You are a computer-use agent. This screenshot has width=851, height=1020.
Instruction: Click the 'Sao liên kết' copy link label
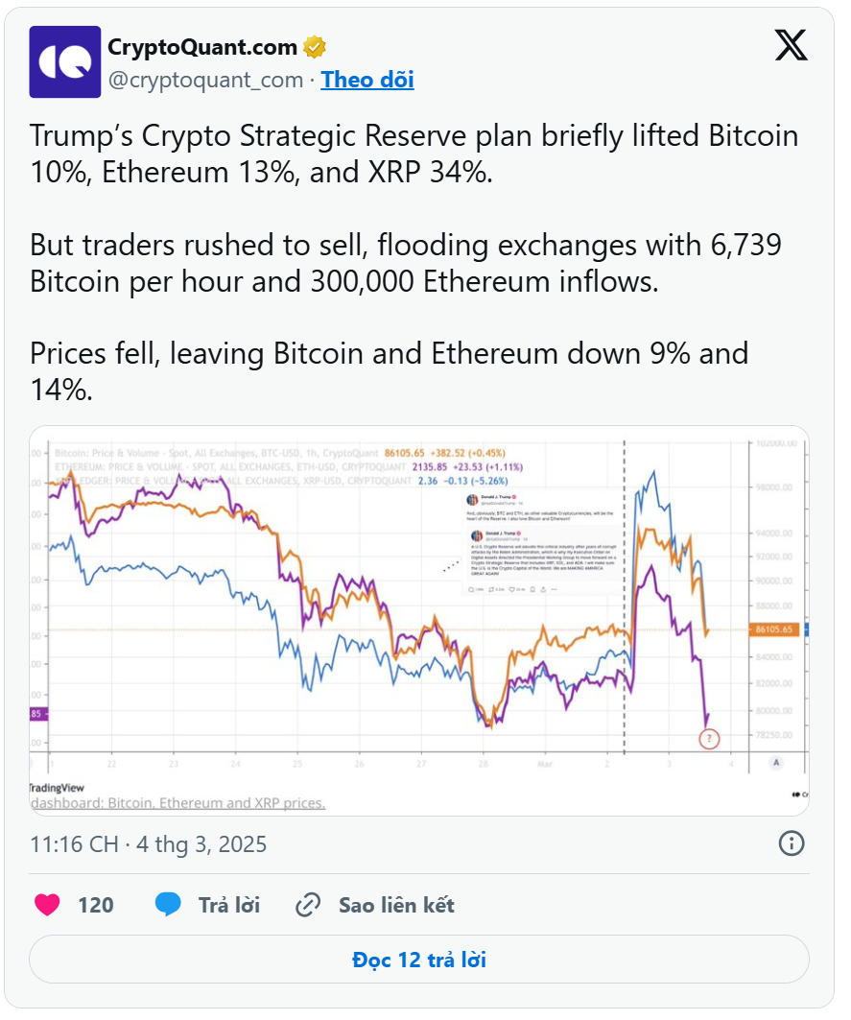[396, 905]
